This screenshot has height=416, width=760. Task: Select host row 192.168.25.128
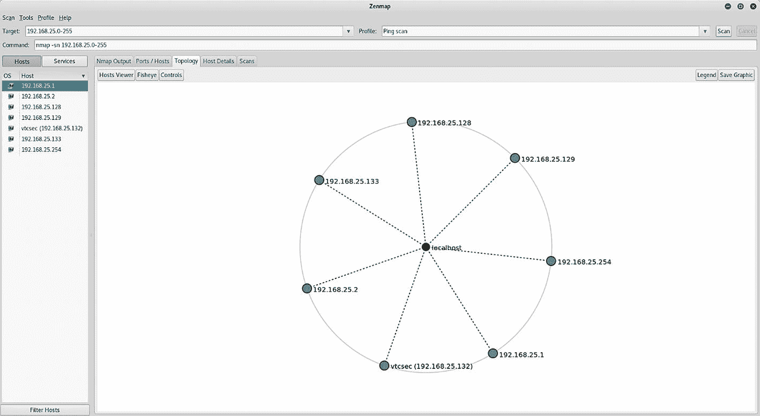(45, 107)
